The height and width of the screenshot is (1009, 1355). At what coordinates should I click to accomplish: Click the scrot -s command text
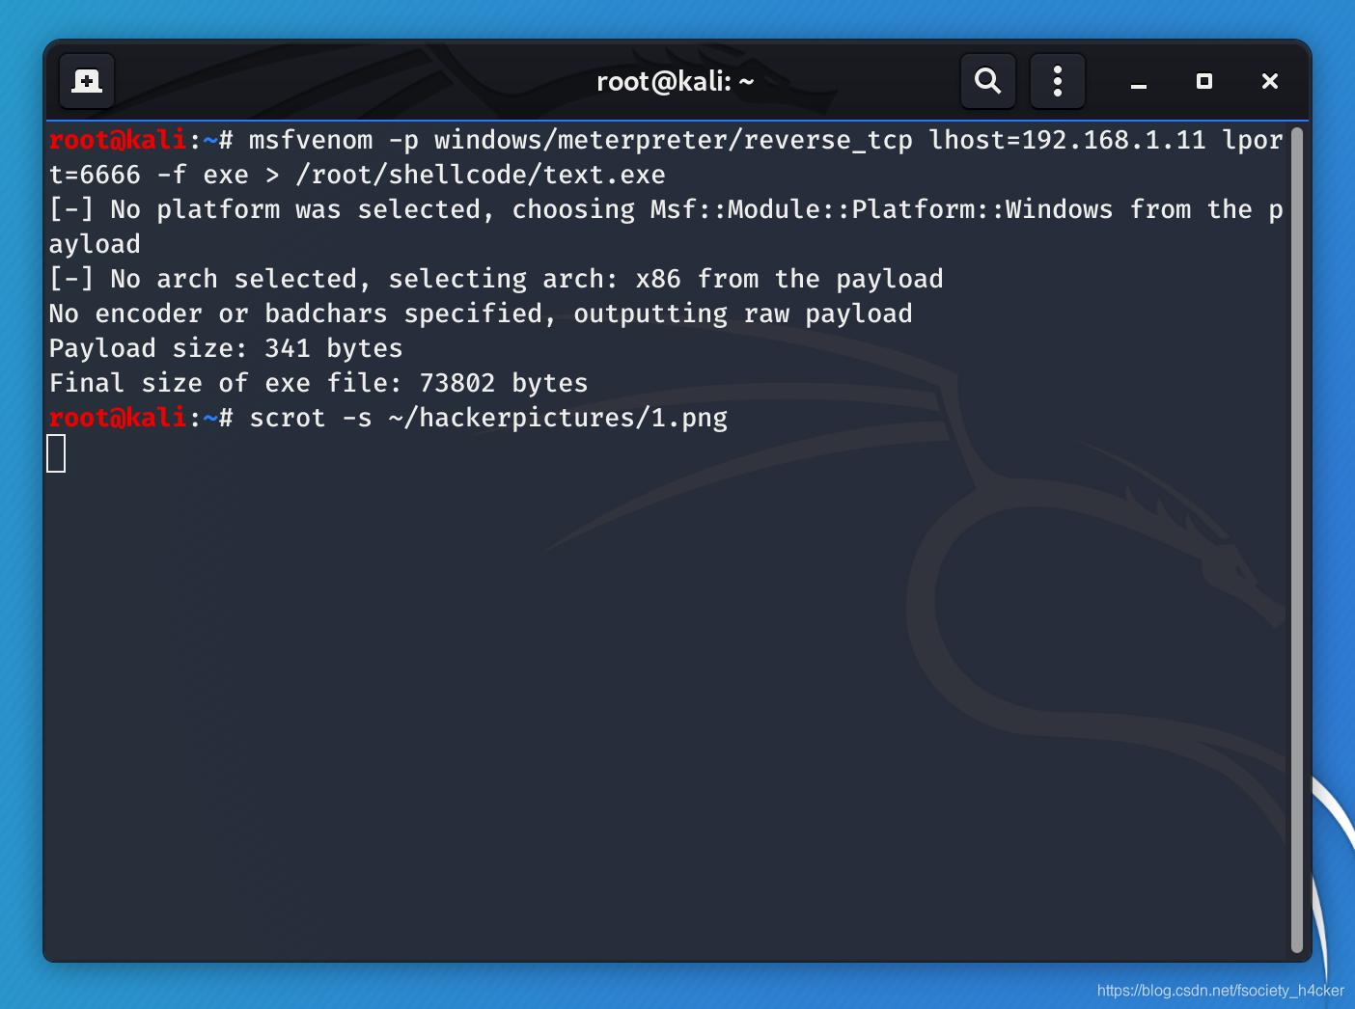(311, 418)
